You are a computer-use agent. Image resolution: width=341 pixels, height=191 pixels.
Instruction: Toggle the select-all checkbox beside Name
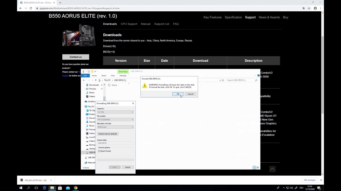click(109, 85)
